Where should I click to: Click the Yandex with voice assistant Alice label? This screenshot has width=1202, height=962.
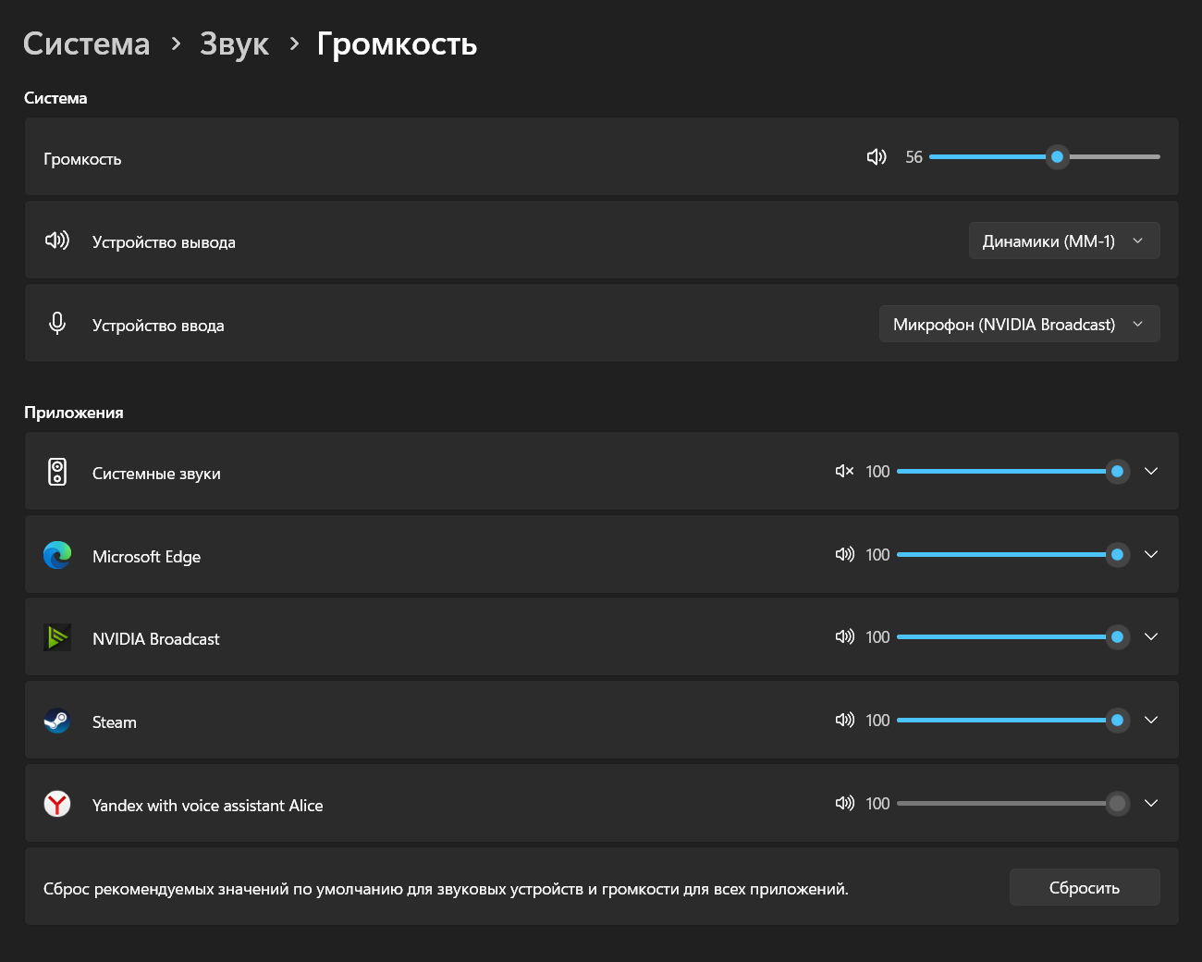tap(208, 806)
